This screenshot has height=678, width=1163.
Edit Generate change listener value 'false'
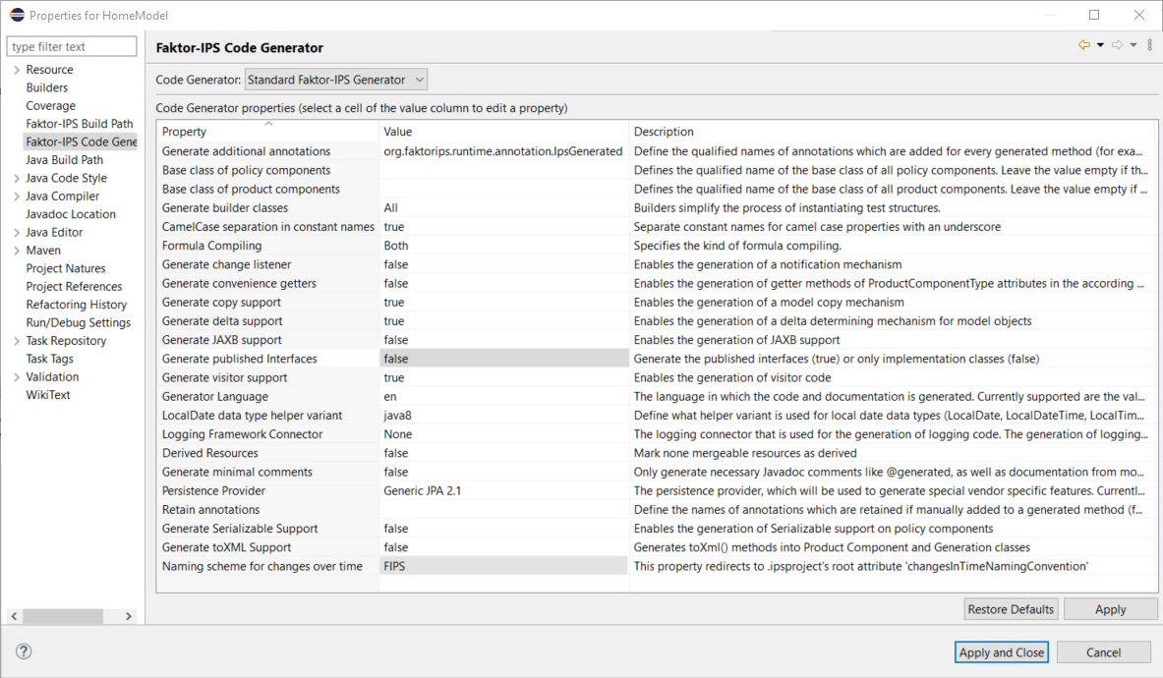503,264
